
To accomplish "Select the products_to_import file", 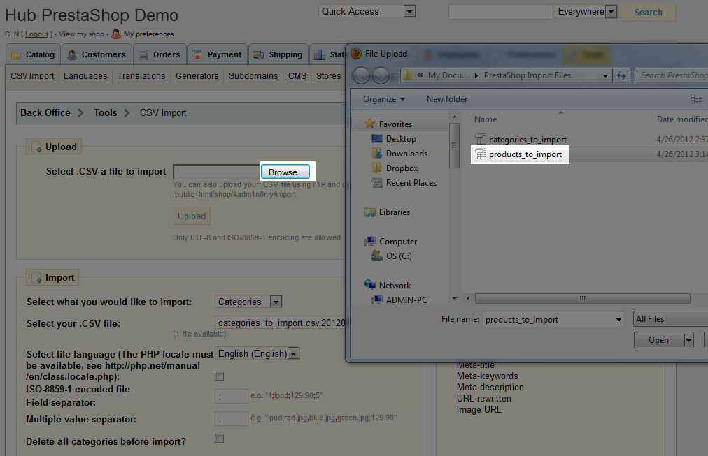I will tap(525, 154).
